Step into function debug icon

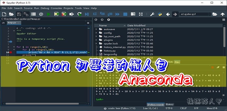click(102, 14)
